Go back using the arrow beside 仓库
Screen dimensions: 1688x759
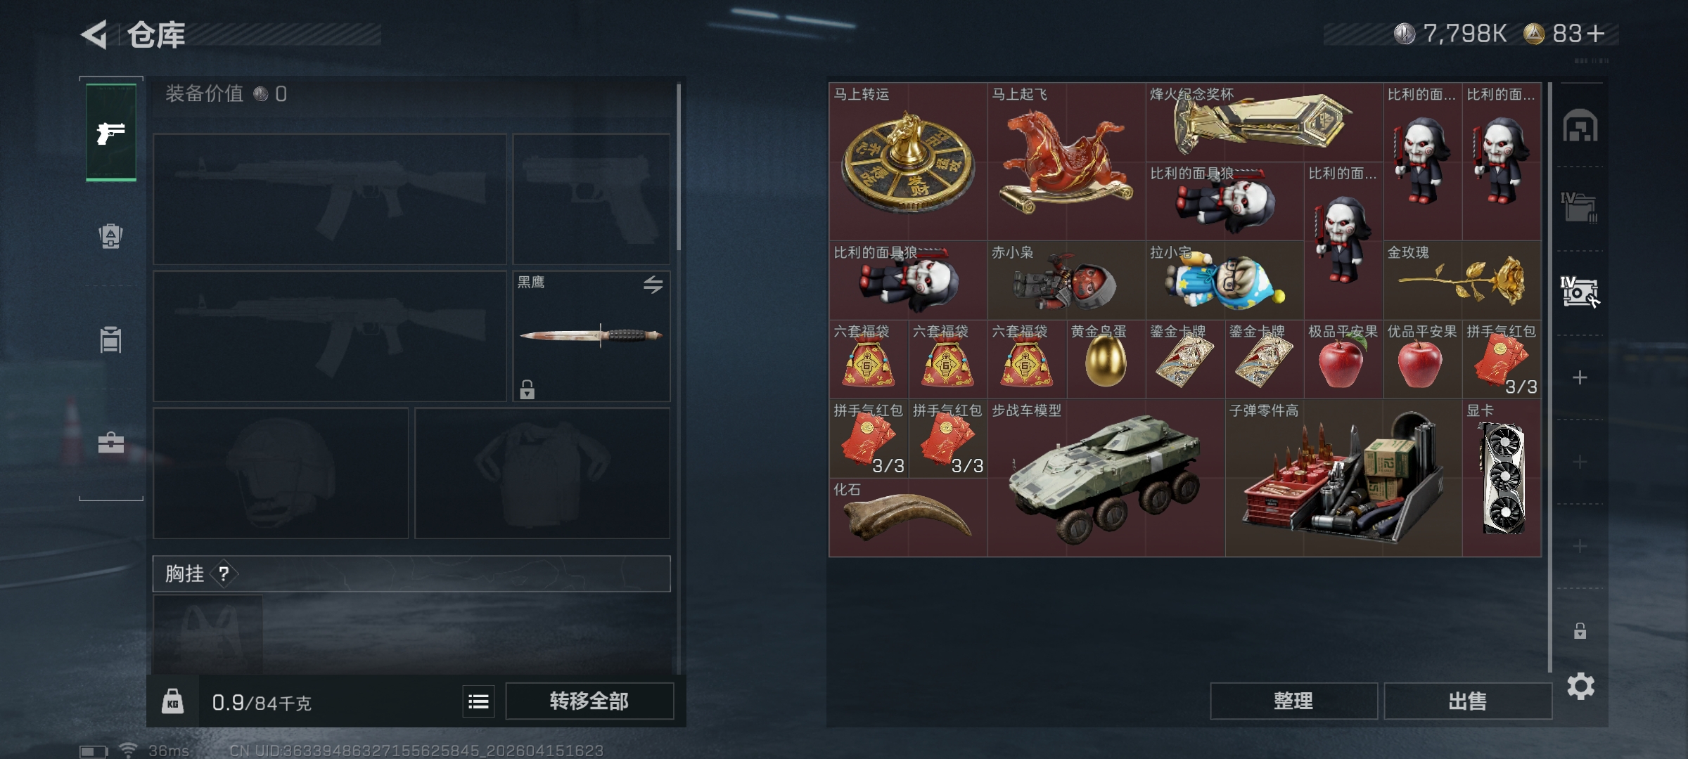[95, 34]
